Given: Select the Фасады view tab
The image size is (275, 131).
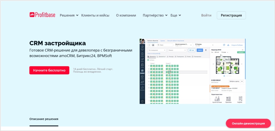Looking at the screenshot, I should tap(170, 57).
